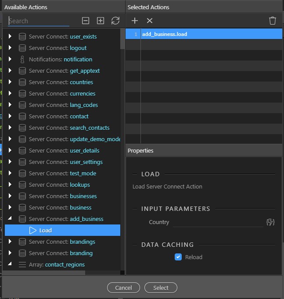This screenshot has height=299, width=284.
Task: Click the Cancel button
Action: coord(123,288)
